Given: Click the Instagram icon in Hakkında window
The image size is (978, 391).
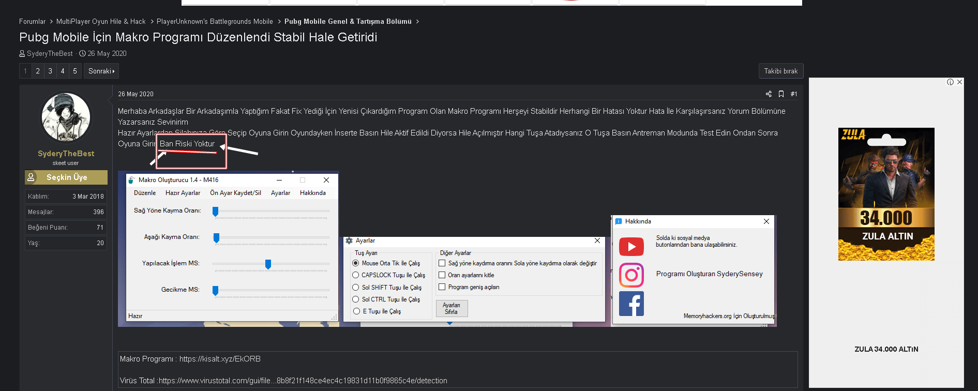Looking at the screenshot, I should [631, 275].
